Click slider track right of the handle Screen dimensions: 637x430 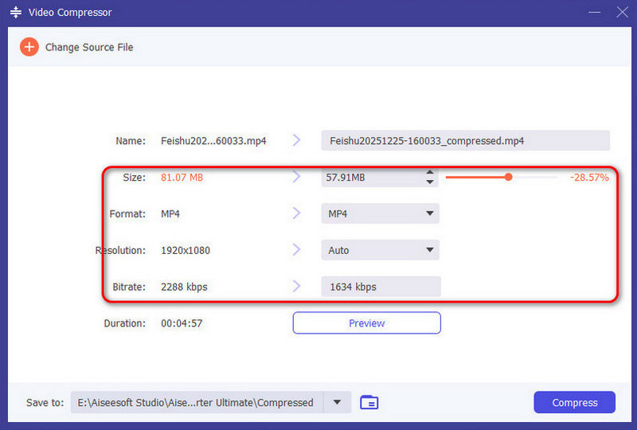(x=535, y=177)
